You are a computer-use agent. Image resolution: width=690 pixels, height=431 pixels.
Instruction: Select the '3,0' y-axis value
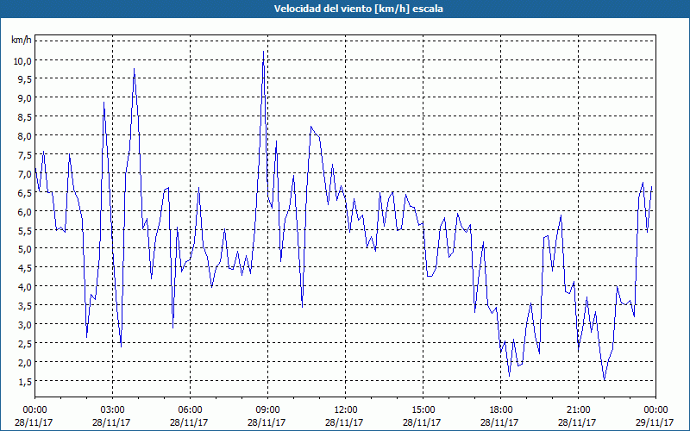click(24, 325)
